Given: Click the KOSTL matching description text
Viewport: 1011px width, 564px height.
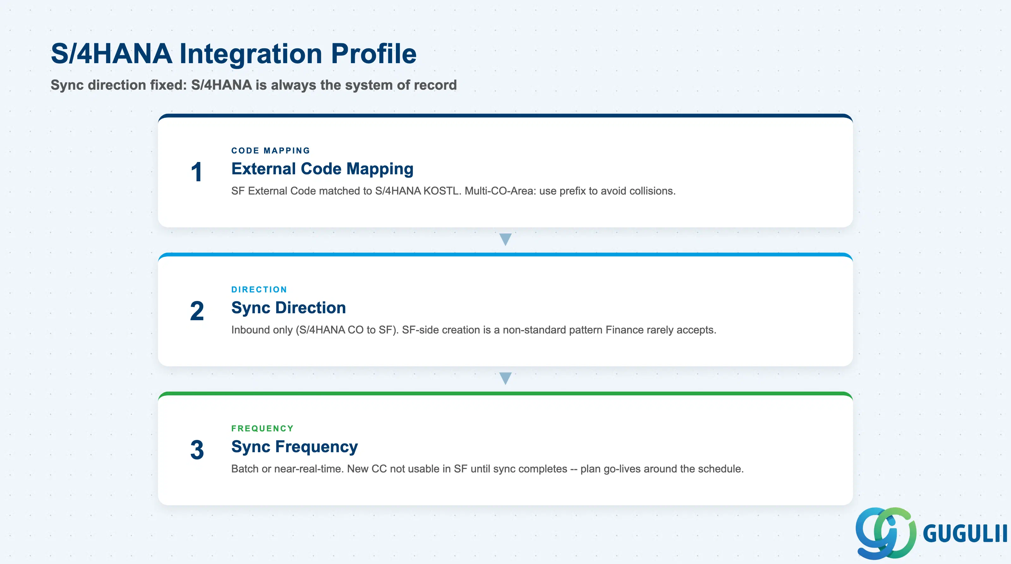Looking at the screenshot, I should (453, 191).
